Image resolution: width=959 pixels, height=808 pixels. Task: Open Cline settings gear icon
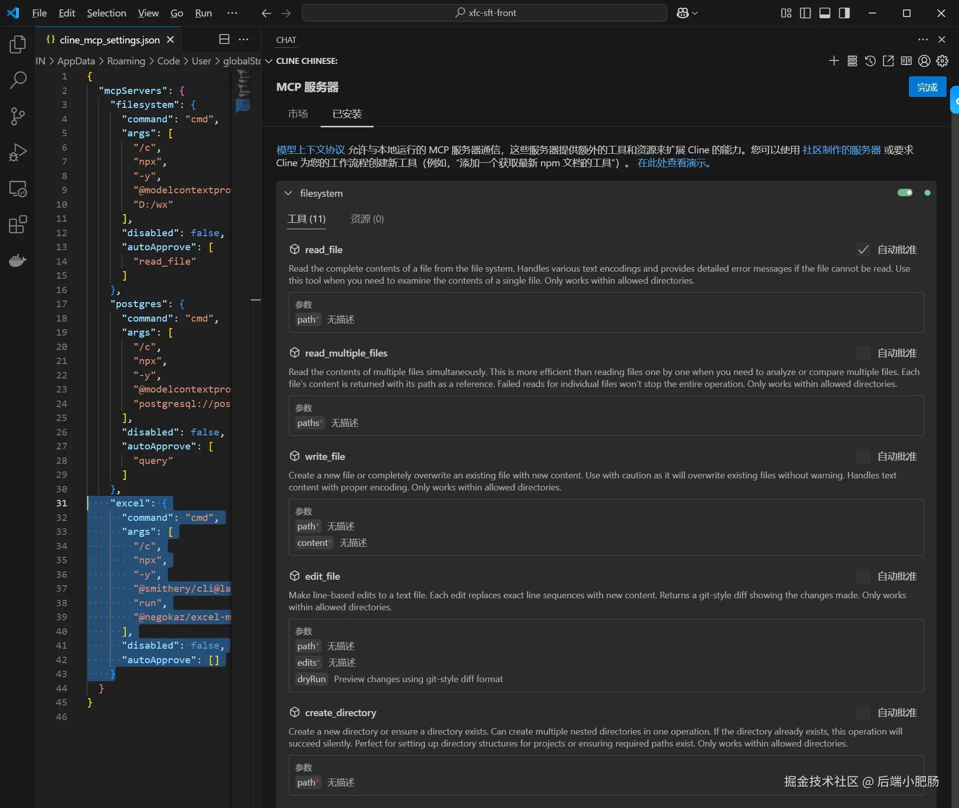[942, 61]
